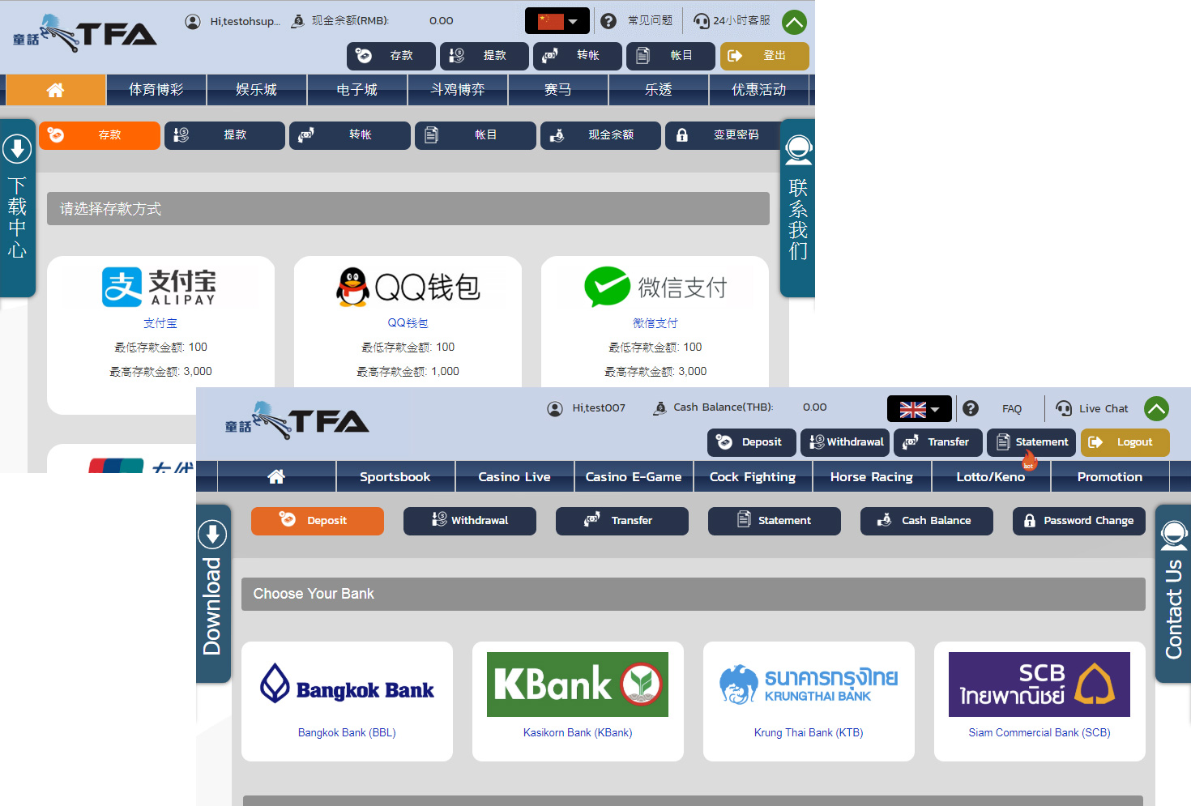This screenshot has width=1191, height=806.
Task: Open China flag language dropdown
Action: point(557,21)
